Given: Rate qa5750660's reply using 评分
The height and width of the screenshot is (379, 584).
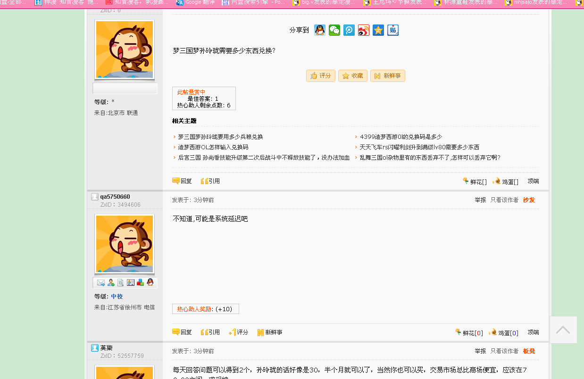Looking at the screenshot, I should (239, 332).
